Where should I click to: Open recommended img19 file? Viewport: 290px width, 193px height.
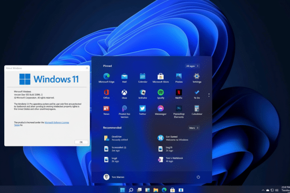(x=166, y=149)
